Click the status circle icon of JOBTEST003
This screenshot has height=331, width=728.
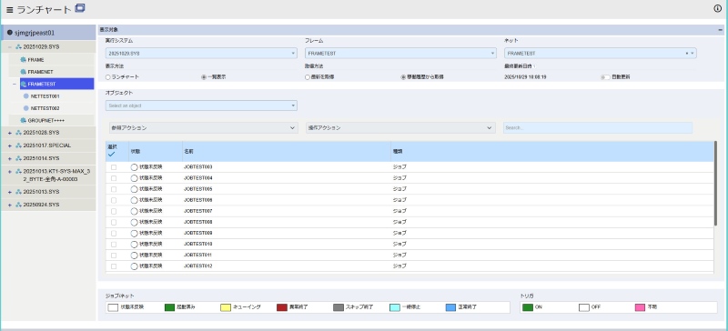point(134,167)
